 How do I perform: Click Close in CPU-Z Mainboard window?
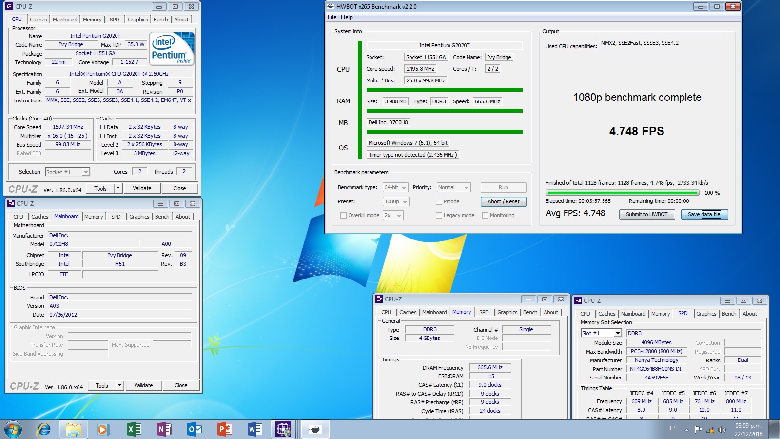[181, 385]
